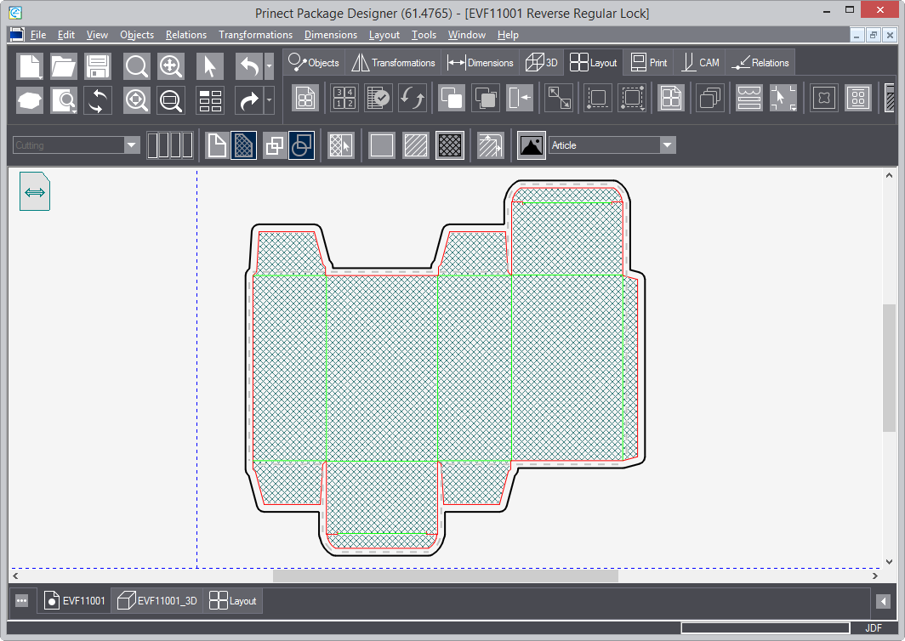Click the image picture icon beside Article
Screen dimensions: 905x641
(x=532, y=145)
